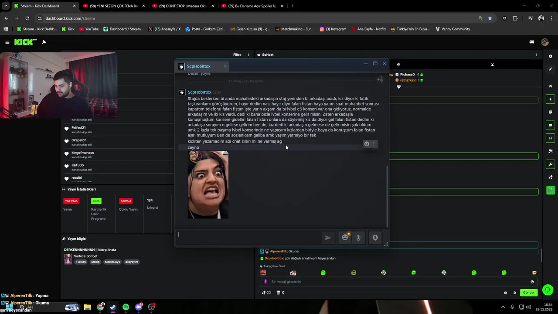
Task: Switch to Bu Derleme Ağır Spoiler tab
Action: pyautogui.click(x=253, y=6)
